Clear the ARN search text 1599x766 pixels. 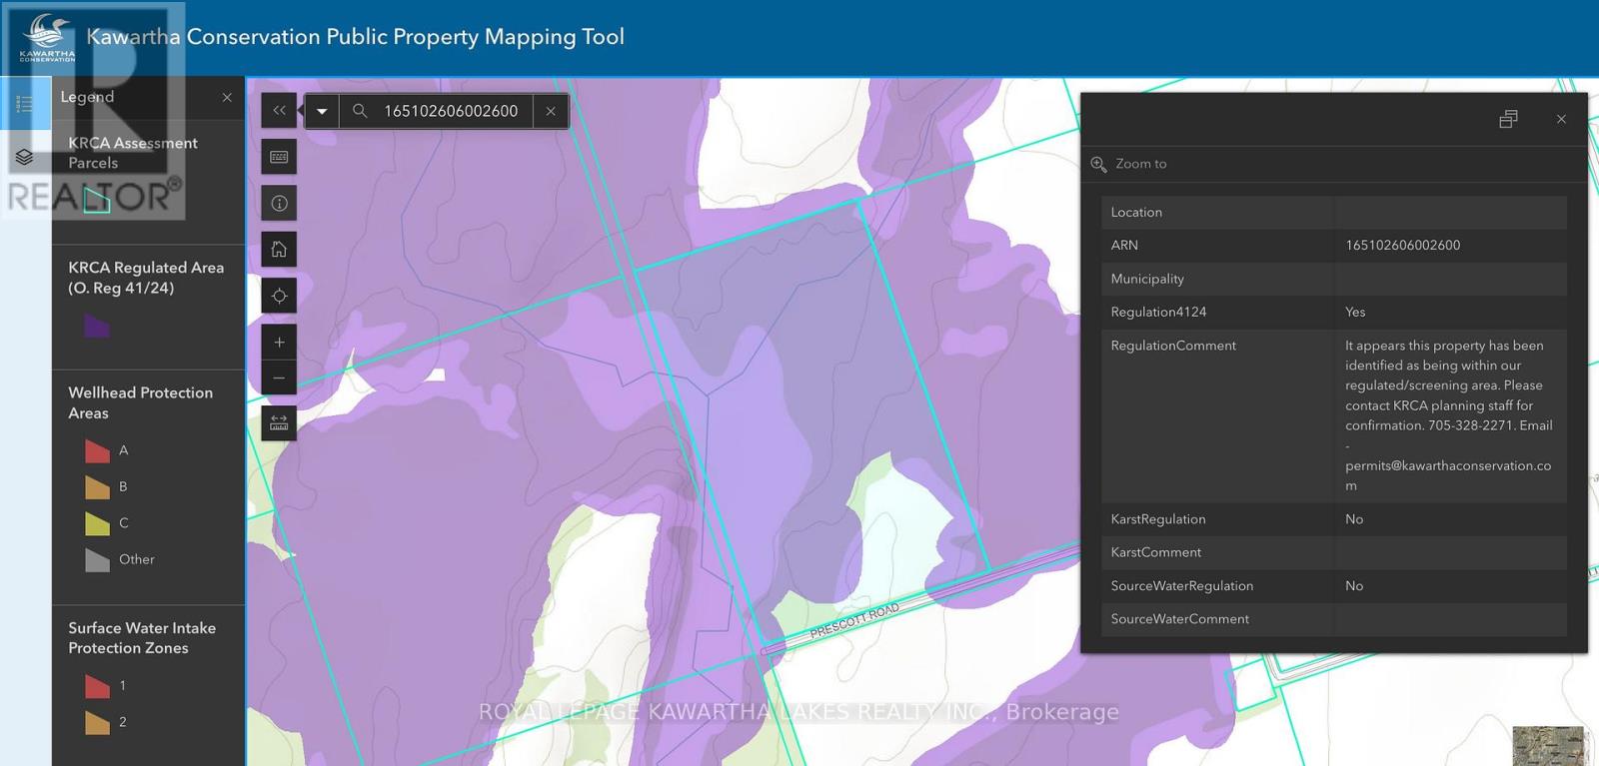pyautogui.click(x=551, y=111)
